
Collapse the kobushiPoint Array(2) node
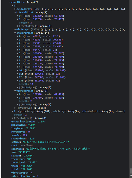click(15, 12)
